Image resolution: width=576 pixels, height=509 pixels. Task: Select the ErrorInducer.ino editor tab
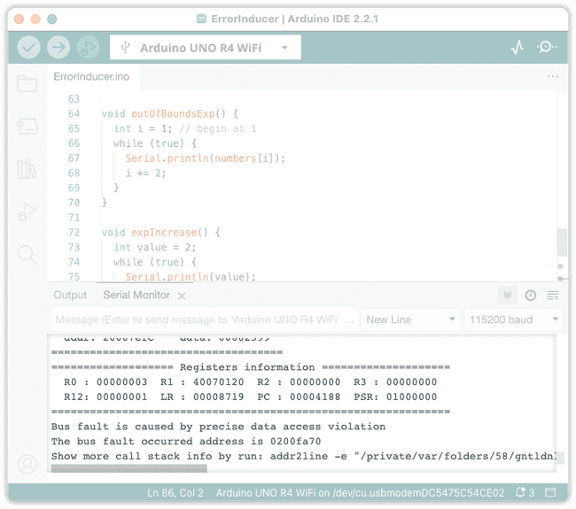coord(91,77)
